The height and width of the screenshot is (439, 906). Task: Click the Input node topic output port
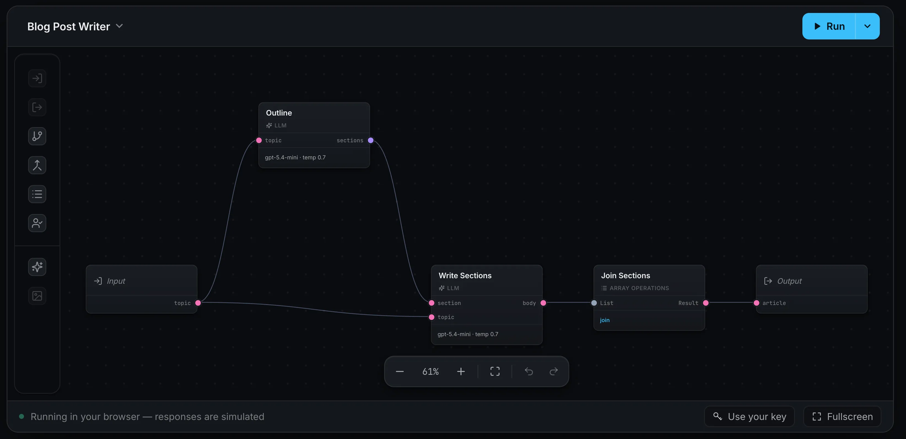[198, 303]
